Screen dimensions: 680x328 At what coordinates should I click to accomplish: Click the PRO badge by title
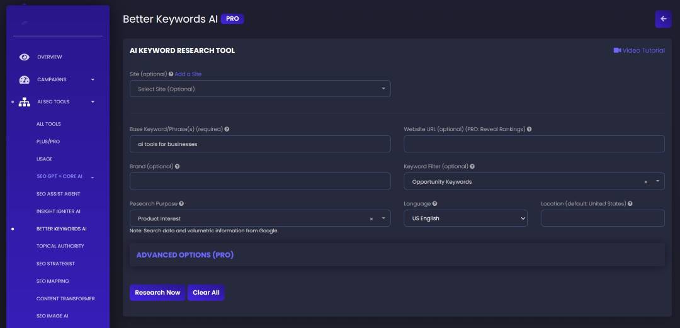[x=232, y=19]
